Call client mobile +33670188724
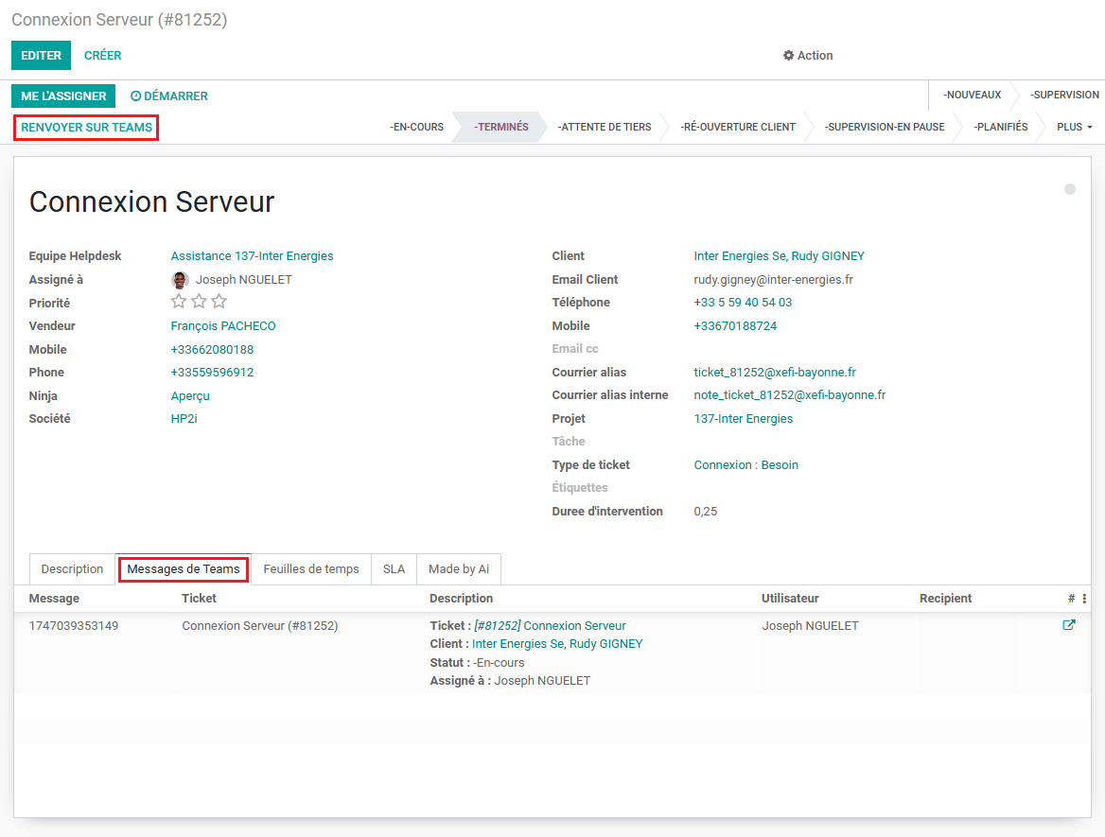The image size is (1105, 837). click(x=735, y=326)
